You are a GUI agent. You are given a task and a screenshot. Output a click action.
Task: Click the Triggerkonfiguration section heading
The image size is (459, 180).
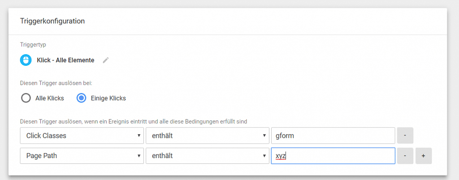coord(52,21)
